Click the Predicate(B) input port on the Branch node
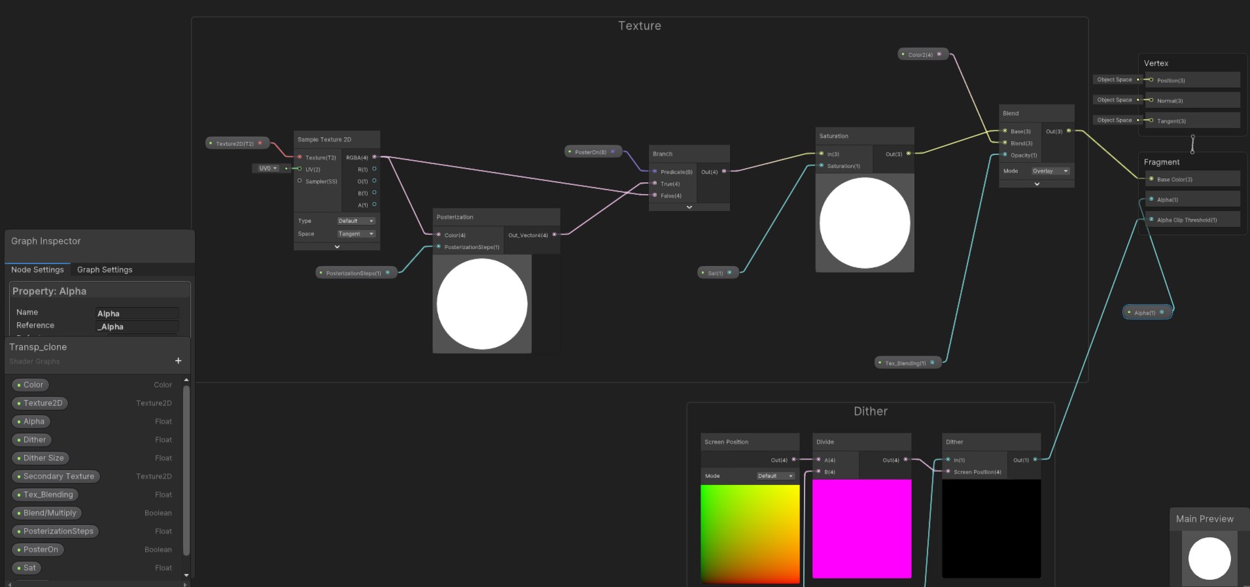The width and height of the screenshot is (1250, 587). click(655, 171)
